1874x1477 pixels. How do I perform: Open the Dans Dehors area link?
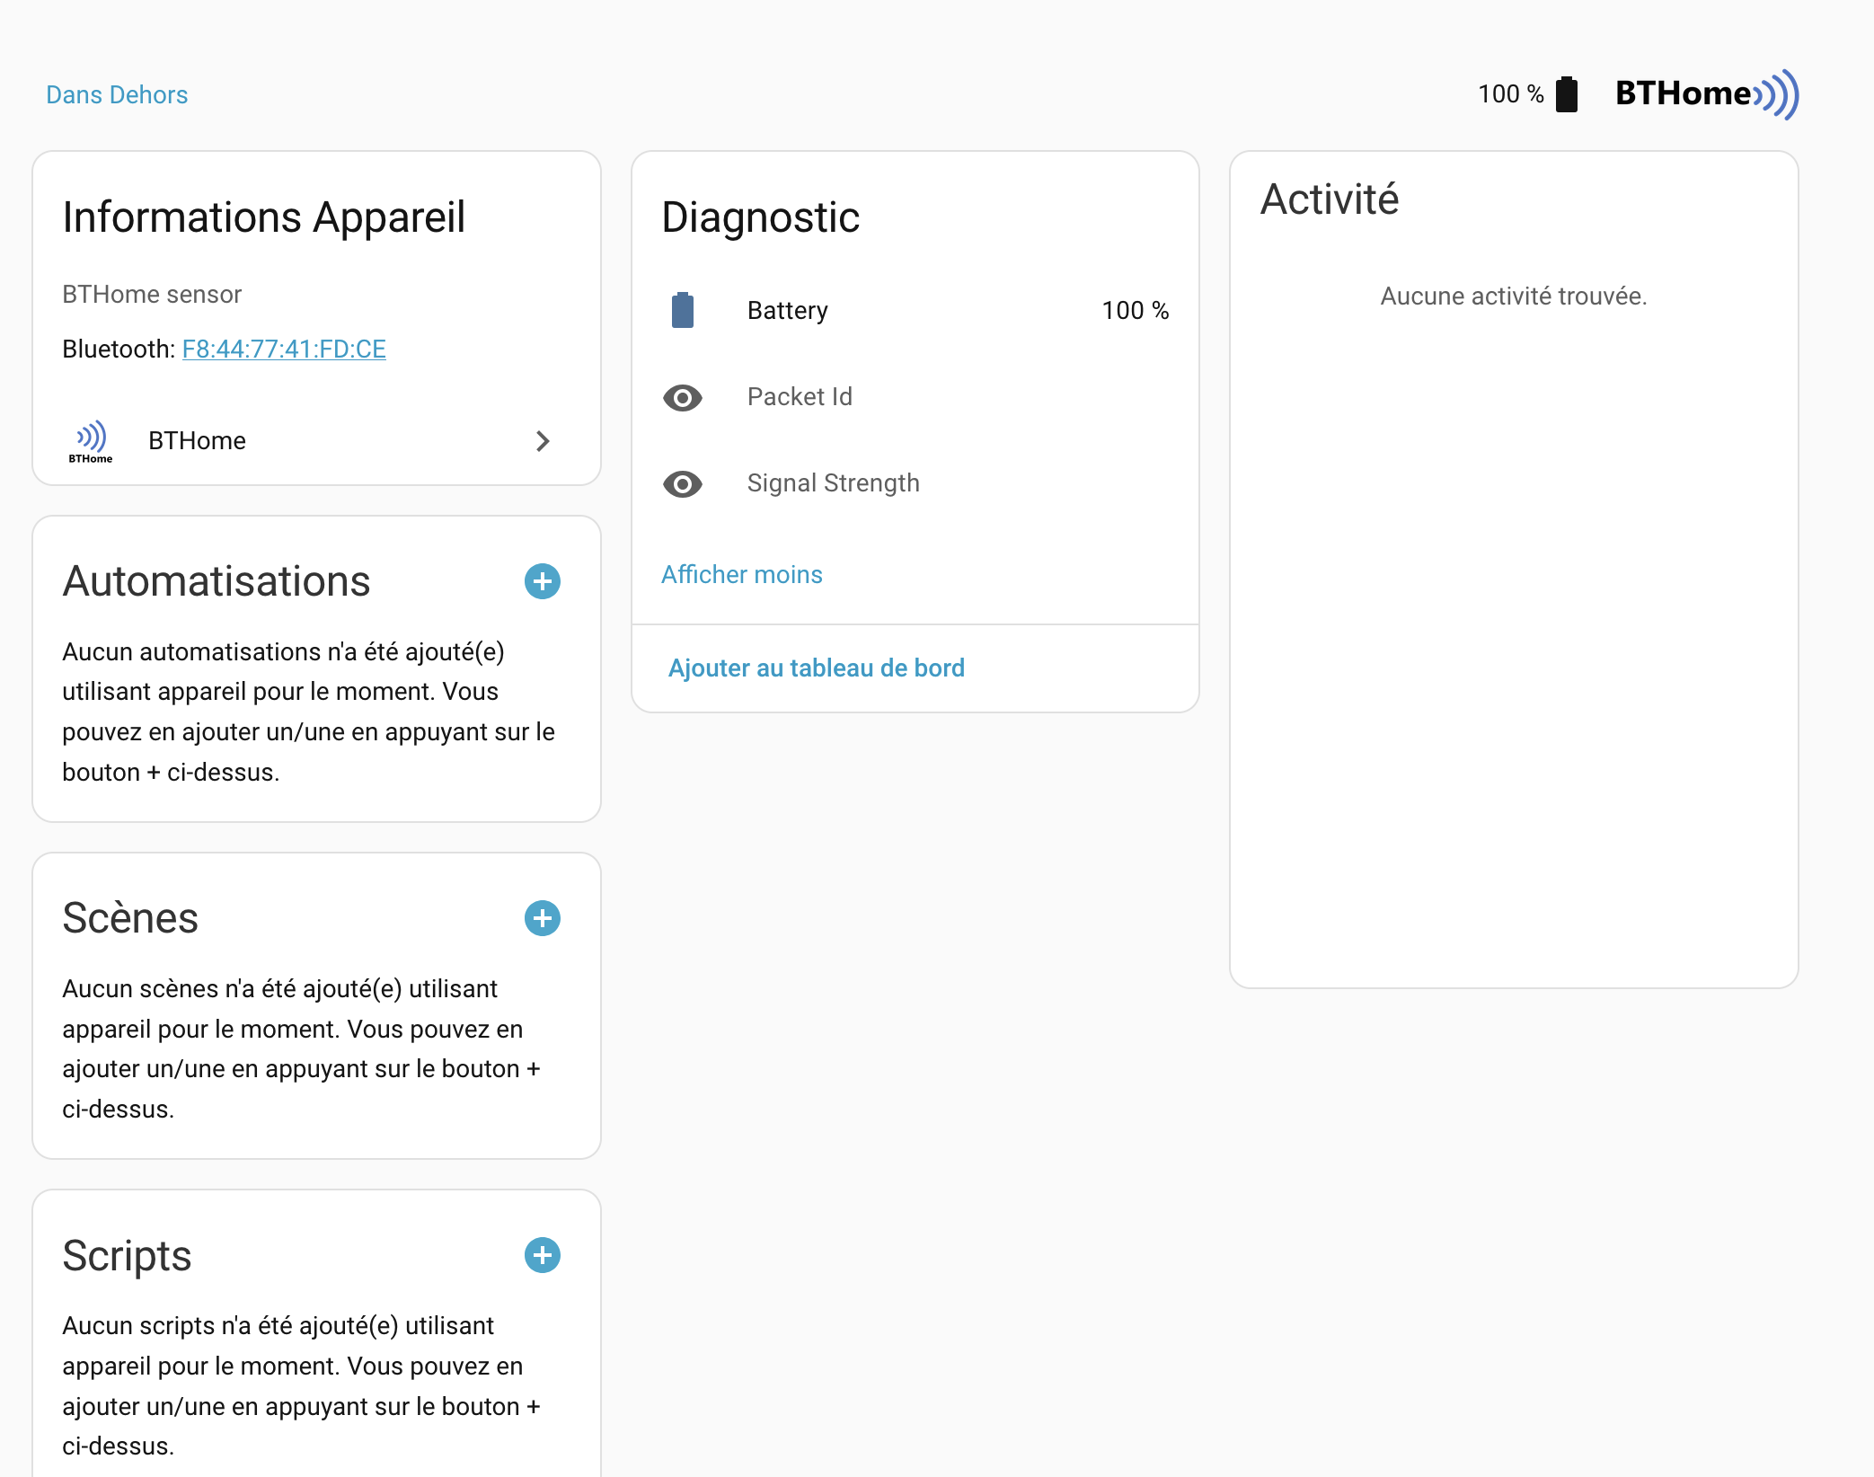point(117,95)
